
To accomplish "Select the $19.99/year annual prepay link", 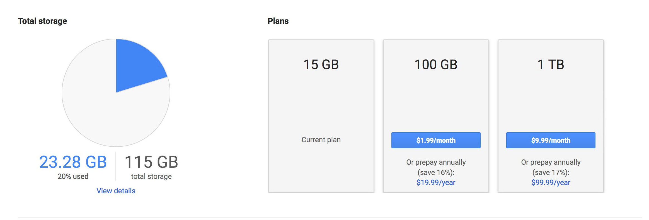I will pyautogui.click(x=436, y=182).
